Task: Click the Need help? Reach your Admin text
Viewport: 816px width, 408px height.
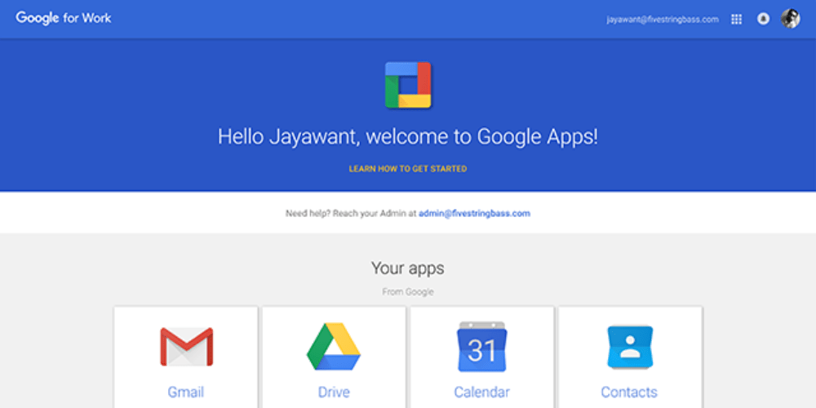Action: tap(351, 213)
